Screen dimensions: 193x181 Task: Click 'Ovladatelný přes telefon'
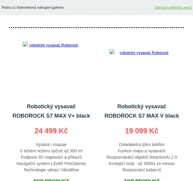[142, 144]
